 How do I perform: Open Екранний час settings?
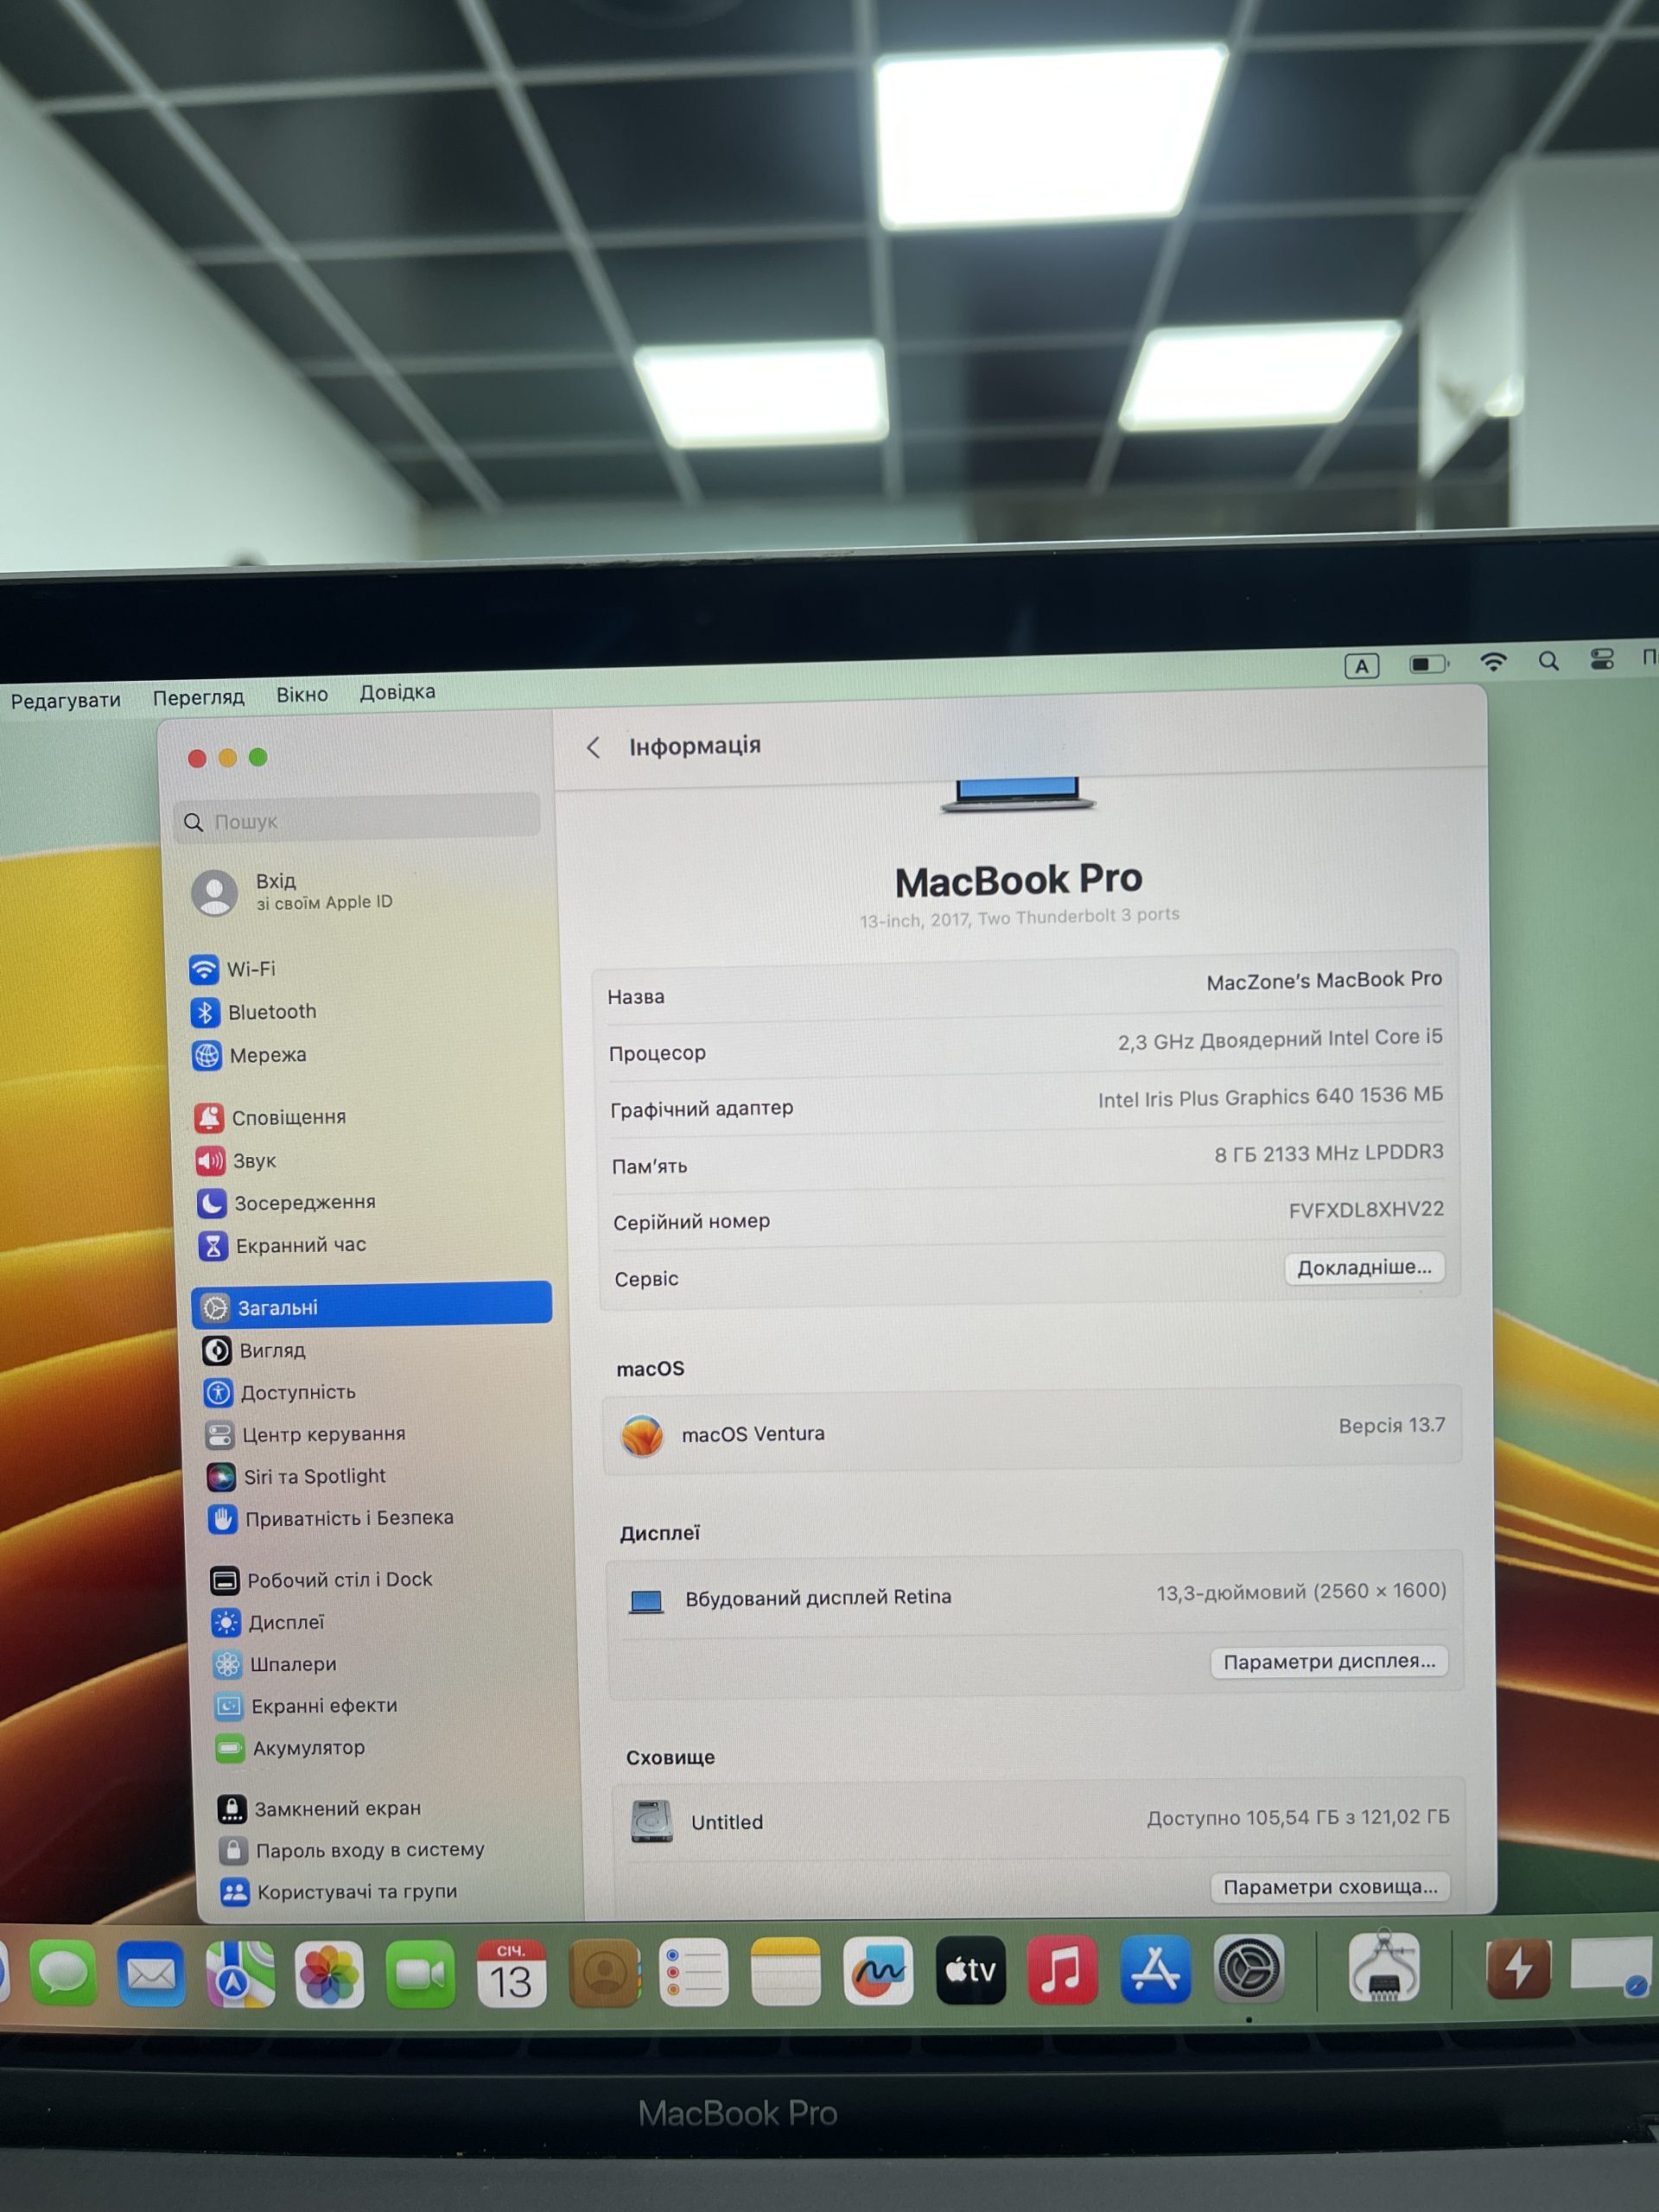pos(282,1245)
